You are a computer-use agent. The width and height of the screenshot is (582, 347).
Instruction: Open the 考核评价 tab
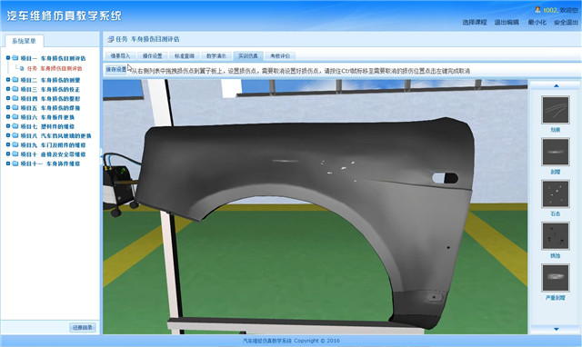click(x=280, y=56)
